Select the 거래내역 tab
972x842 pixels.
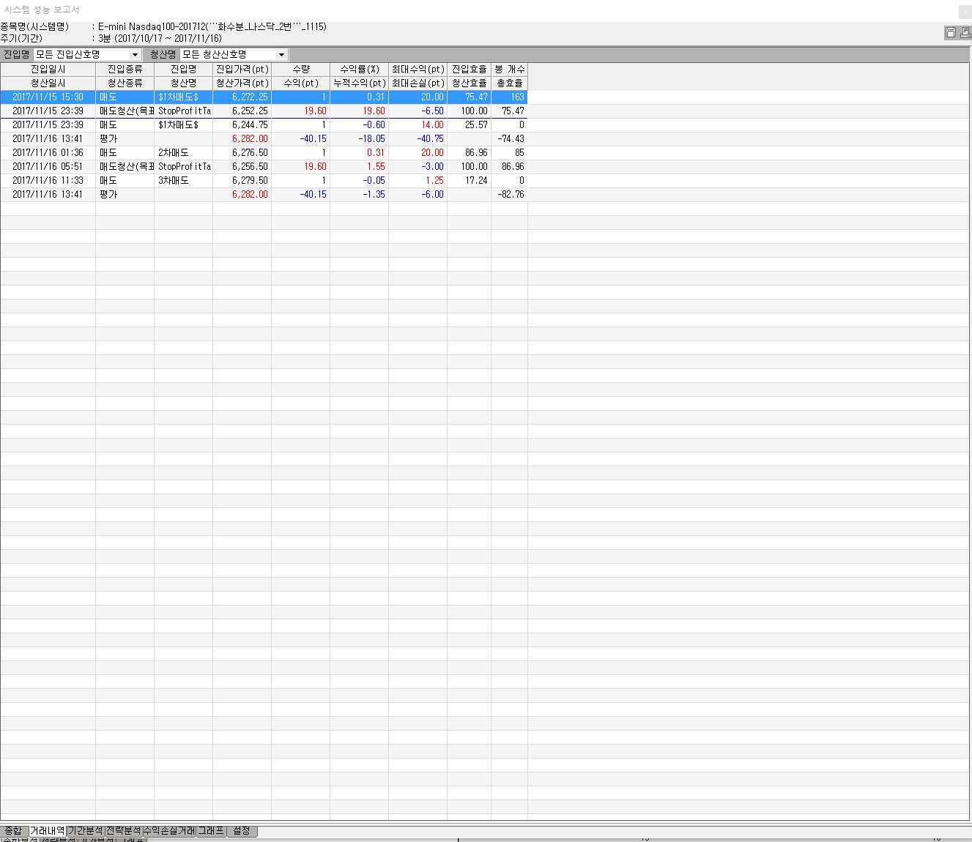[x=47, y=831]
